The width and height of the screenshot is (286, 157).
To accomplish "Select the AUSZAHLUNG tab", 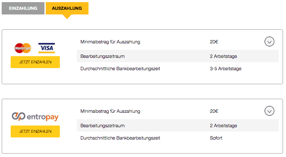I will tap(67, 8).
